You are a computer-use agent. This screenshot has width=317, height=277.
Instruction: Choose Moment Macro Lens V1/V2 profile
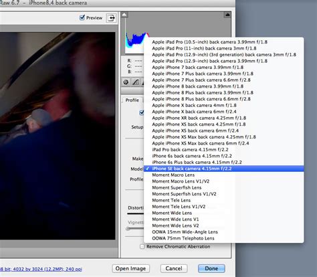click(224, 181)
